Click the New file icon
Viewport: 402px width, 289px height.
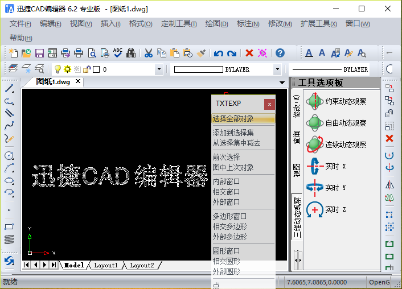click(13, 53)
